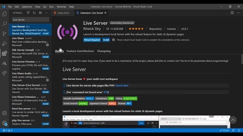Open Extensions panel more actions menu
The height and width of the screenshot is (136, 243).
coord(46,13)
